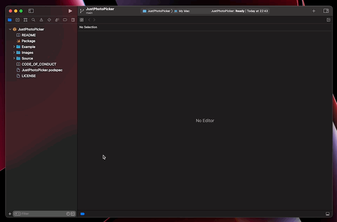
Task: Open the related items grid menu
Action: (x=82, y=20)
